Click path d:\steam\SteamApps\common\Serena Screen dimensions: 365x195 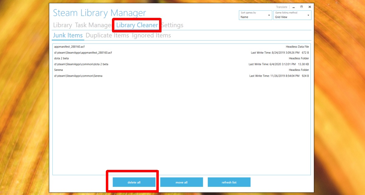78,76
